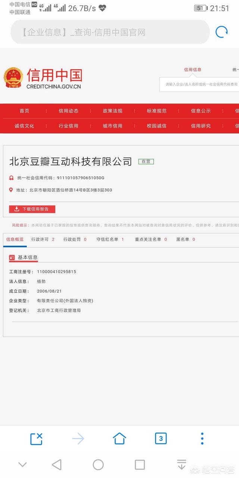Screen dimensions: 239x478
Task: Open the 校园诚信 menu item
Action: point(157,126)
